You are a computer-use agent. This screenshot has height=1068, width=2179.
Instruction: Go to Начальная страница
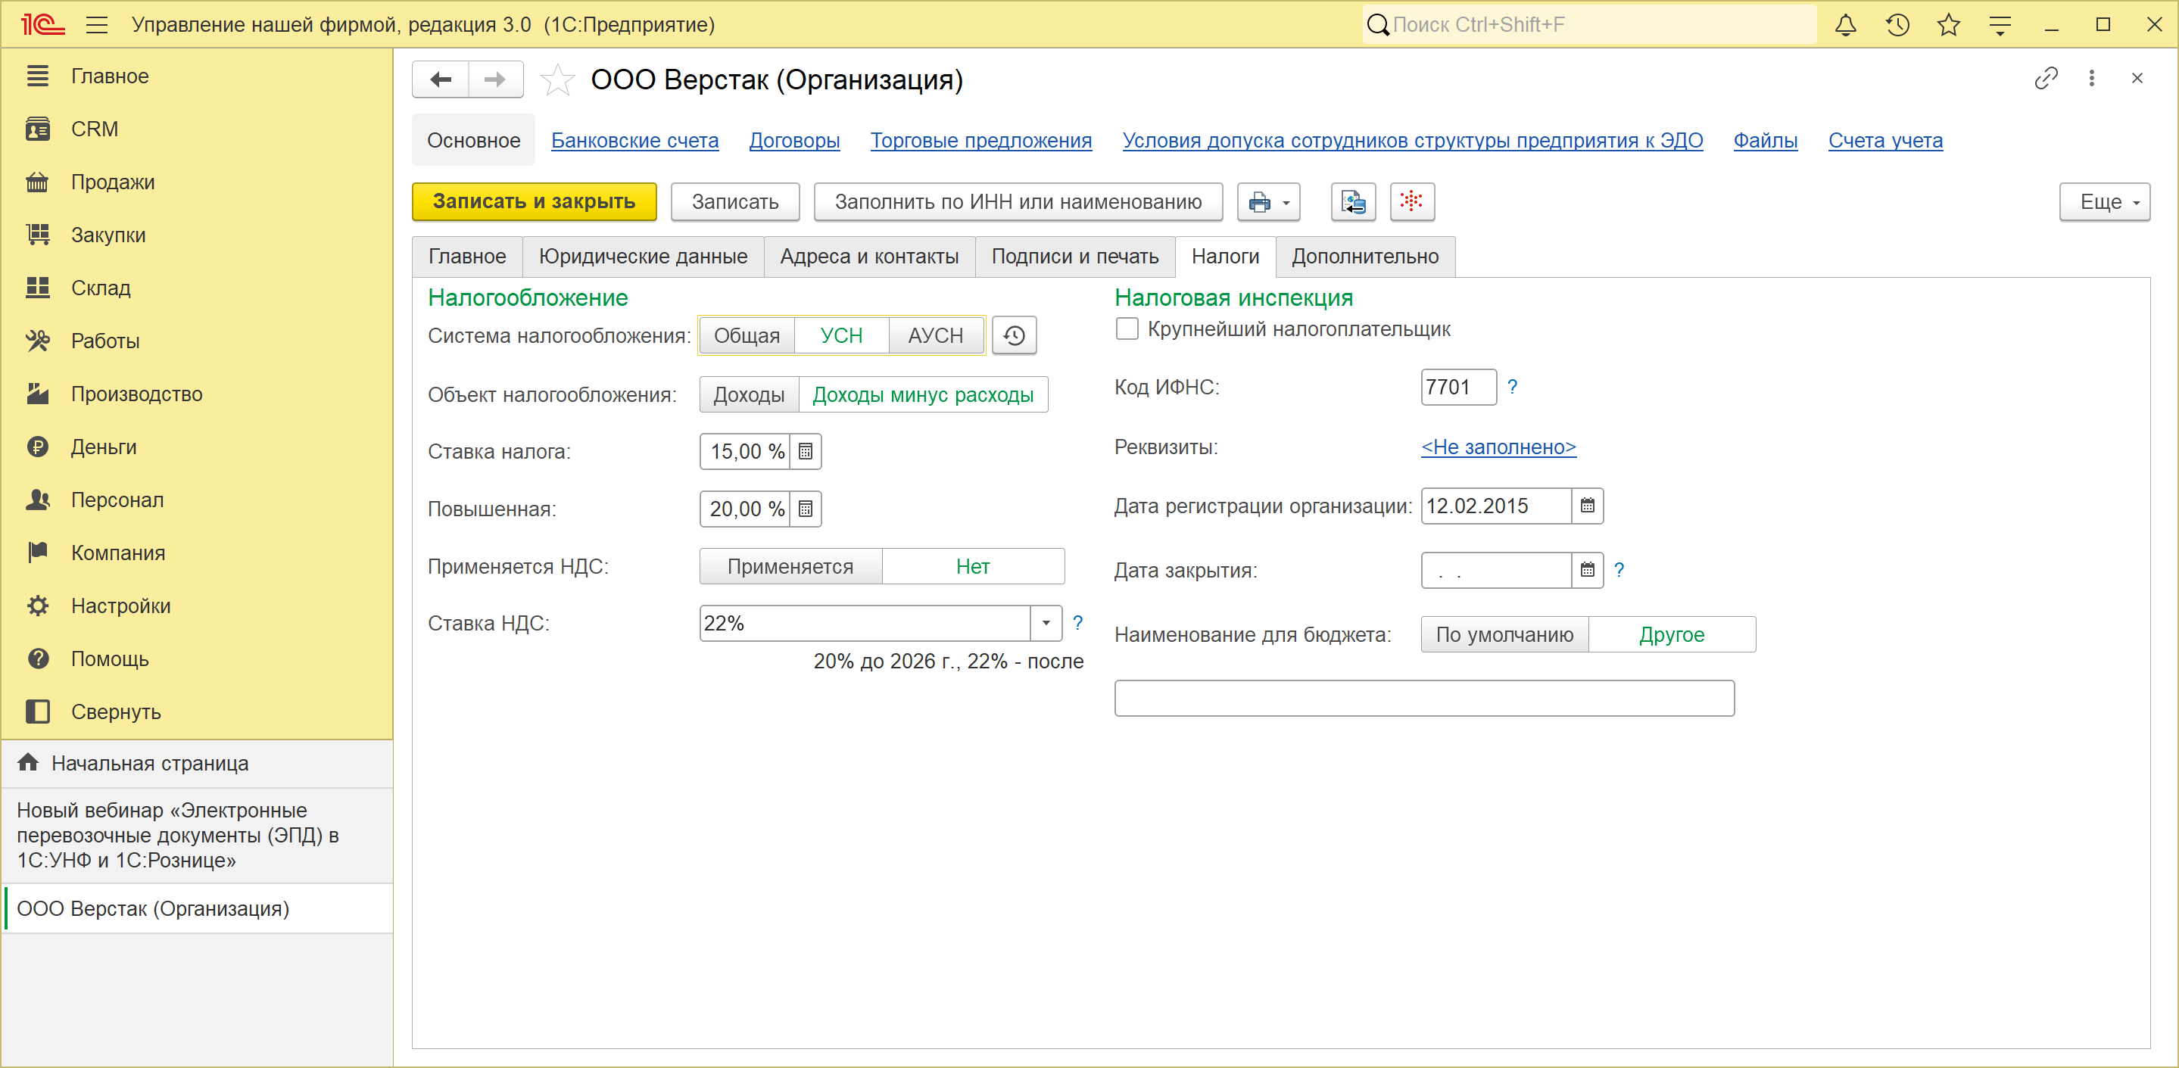pos(197,764)
